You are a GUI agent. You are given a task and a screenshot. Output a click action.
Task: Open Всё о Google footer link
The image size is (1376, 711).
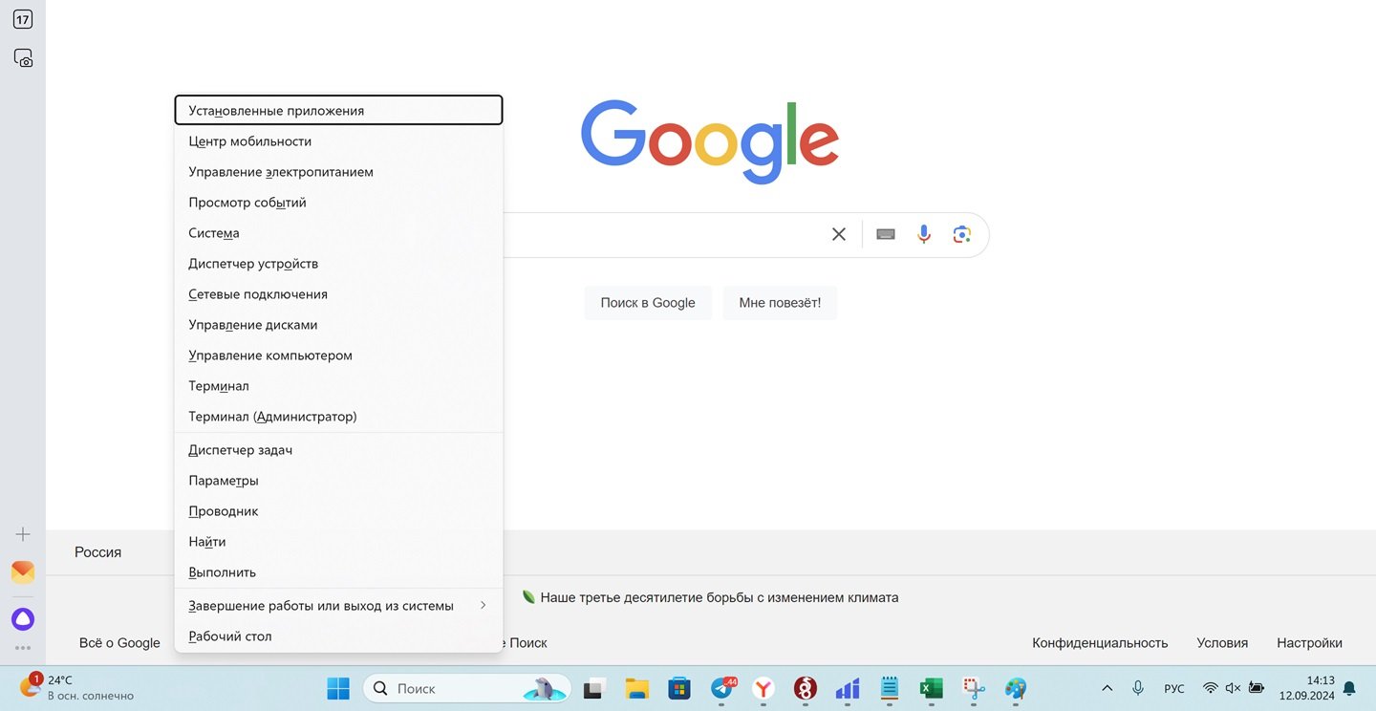click(x=119, y=643)
